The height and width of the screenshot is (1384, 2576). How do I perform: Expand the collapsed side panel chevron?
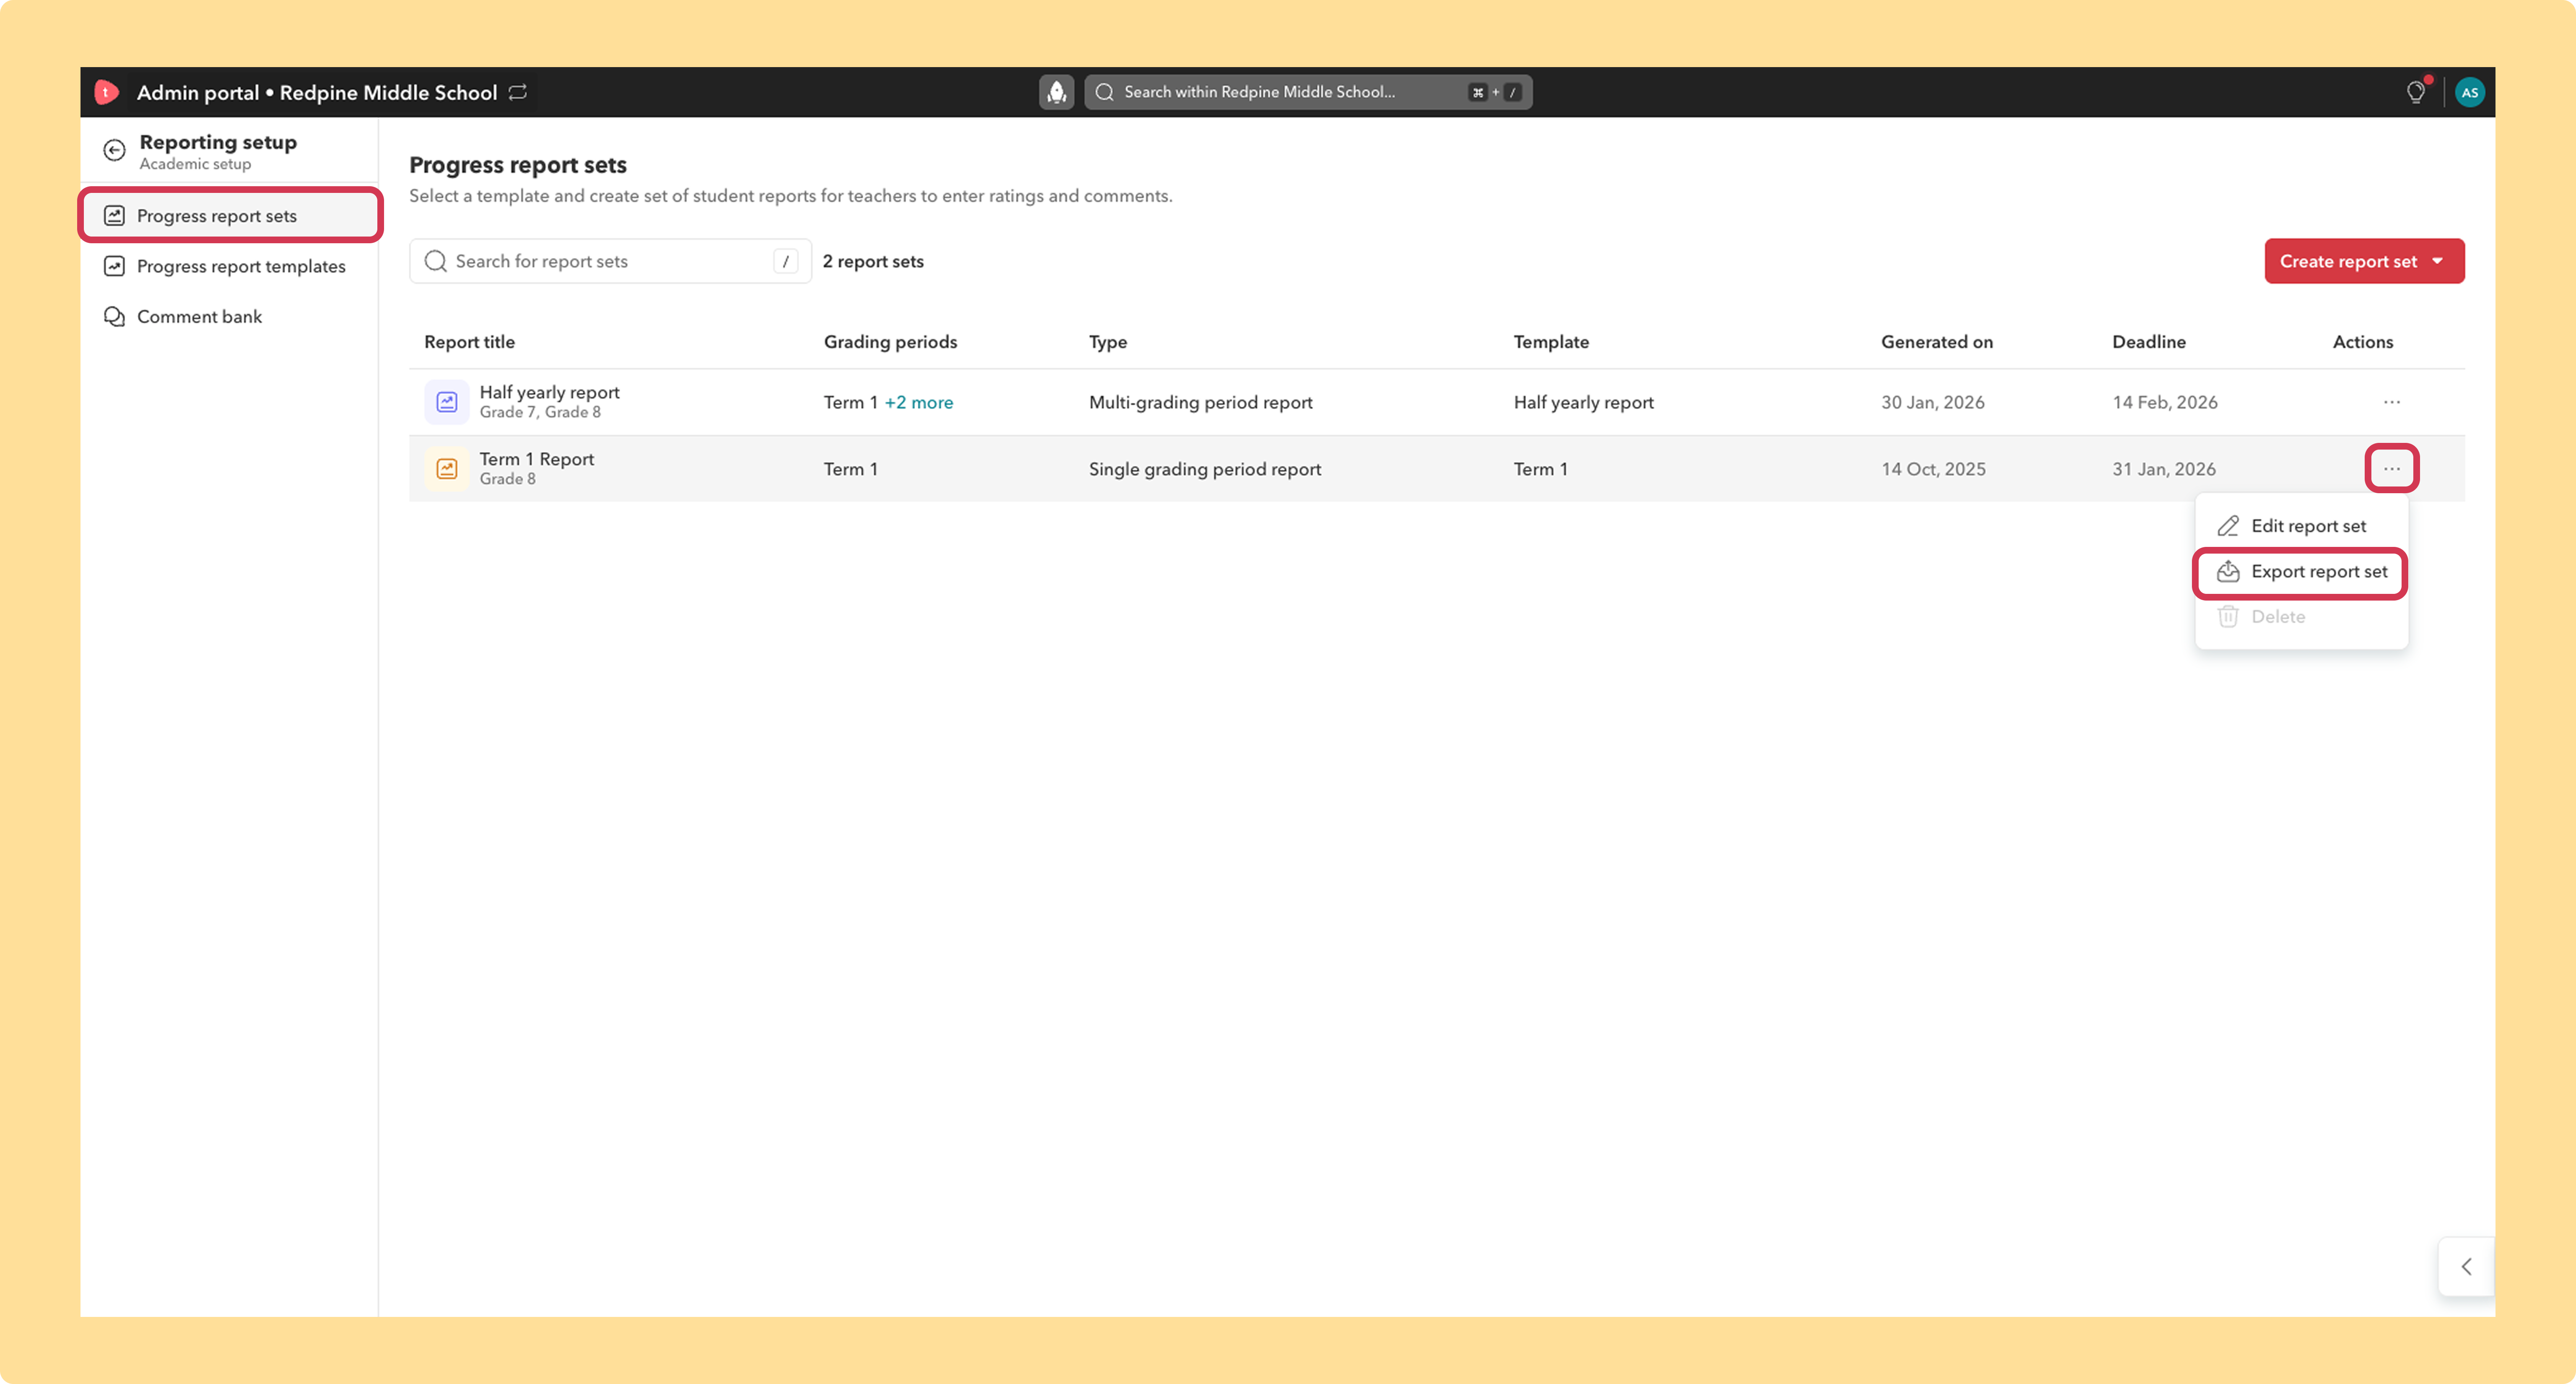click(x=2466, y=1267)
